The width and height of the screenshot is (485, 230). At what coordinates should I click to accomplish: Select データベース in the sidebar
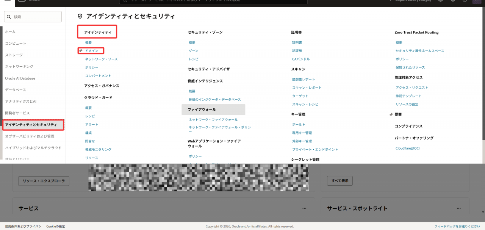coord(16,90)
